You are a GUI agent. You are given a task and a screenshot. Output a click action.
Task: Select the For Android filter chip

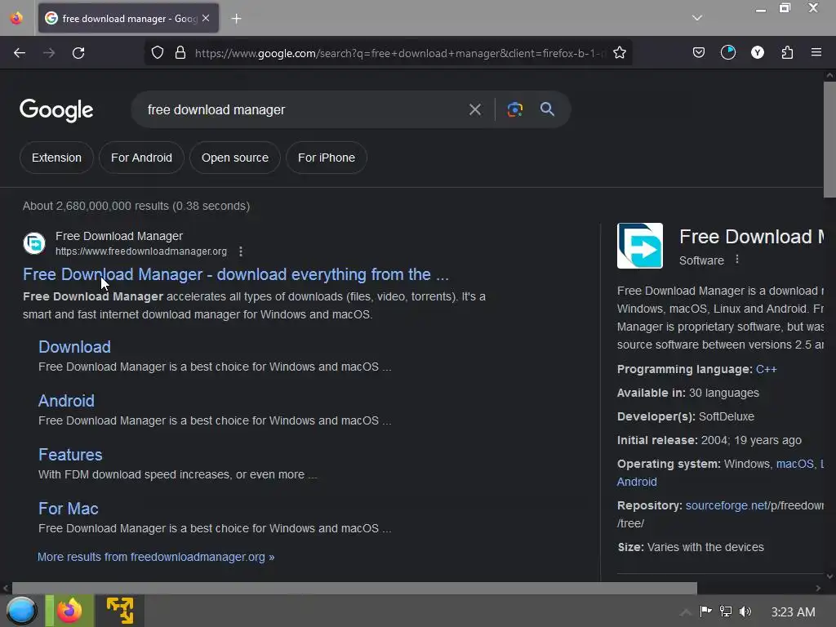click(141, 158)
